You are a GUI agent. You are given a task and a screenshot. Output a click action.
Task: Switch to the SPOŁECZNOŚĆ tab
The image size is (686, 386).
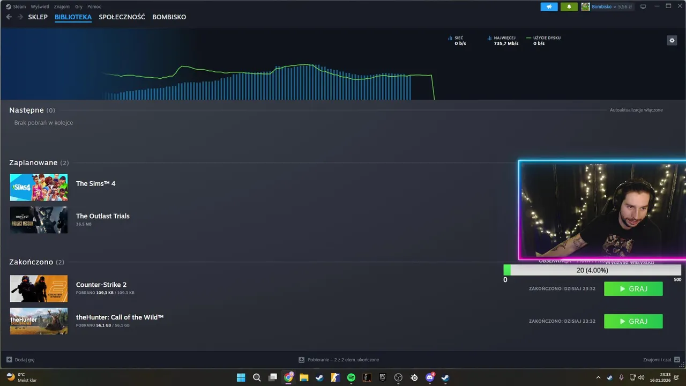pos(122,17)
